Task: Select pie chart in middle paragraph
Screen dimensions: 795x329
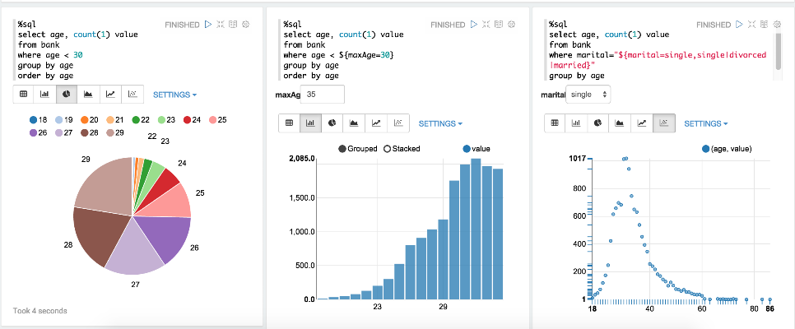Action: pyautogui.click(x=332, y=123)
